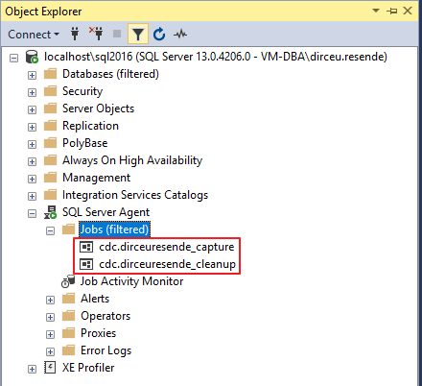The height and width of the screenshot is (386, 422).
Task: Toggle the Filter funnel icon
Action: tap(138, 34)
